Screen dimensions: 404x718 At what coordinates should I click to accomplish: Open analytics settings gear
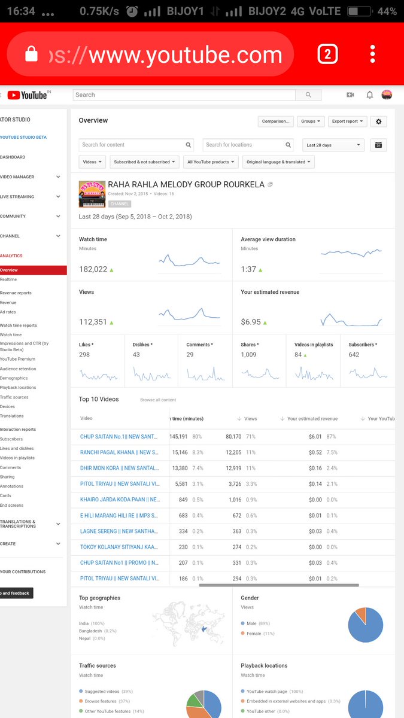click(x=378, y=121)
